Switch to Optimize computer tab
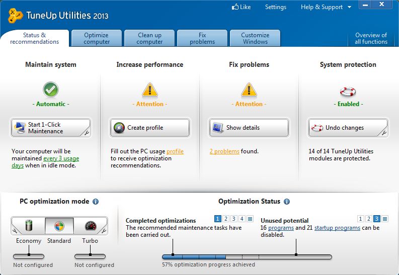Screen dimensions: 399x275 coord(97,38)
